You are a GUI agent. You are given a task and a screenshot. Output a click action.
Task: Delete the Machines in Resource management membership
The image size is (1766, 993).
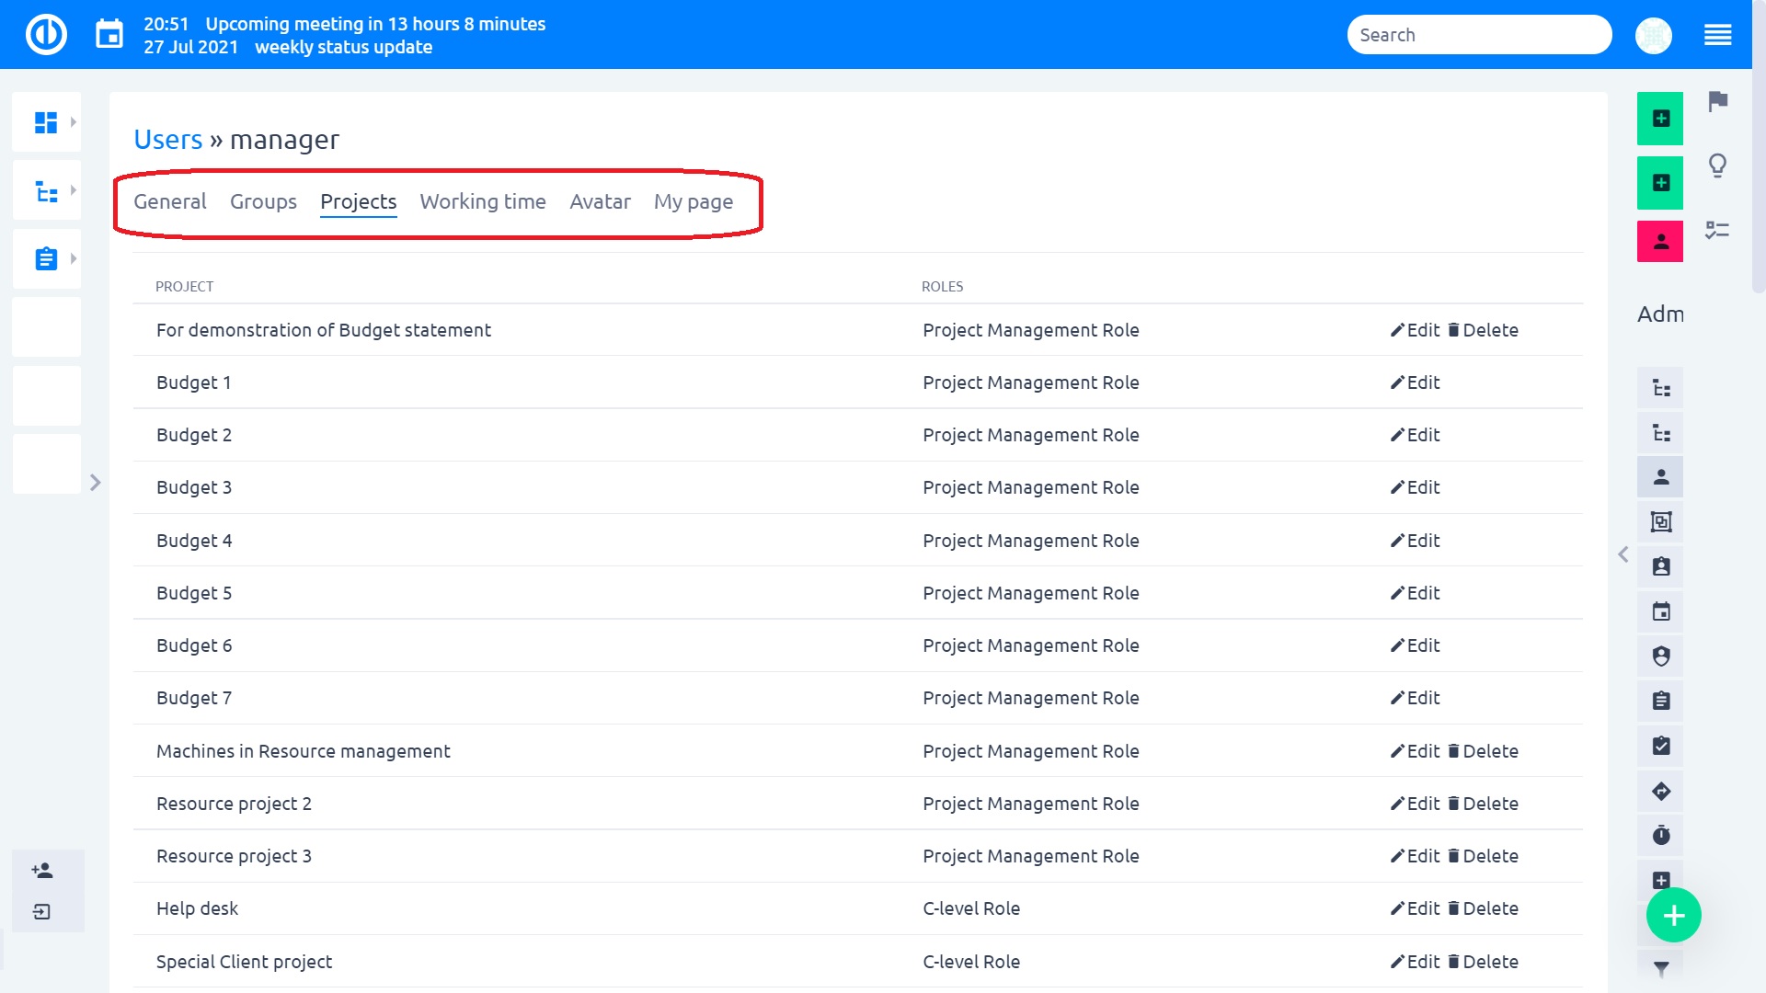(x=1483, y=751)
